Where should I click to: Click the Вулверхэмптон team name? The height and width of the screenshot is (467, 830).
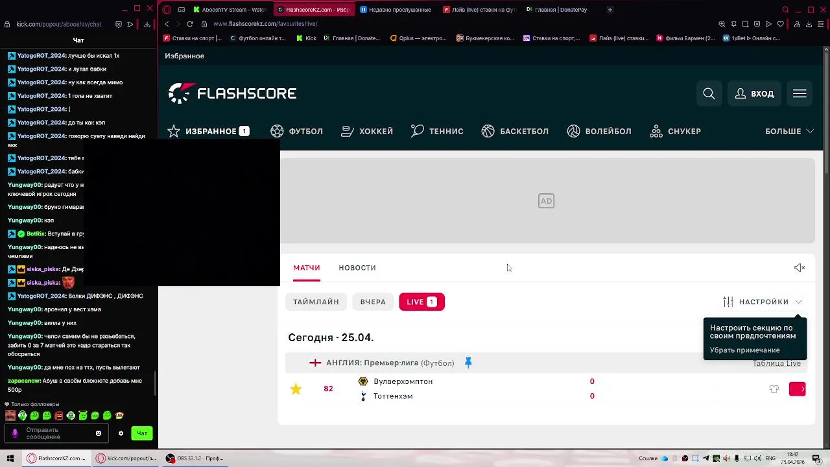[403, 381]
